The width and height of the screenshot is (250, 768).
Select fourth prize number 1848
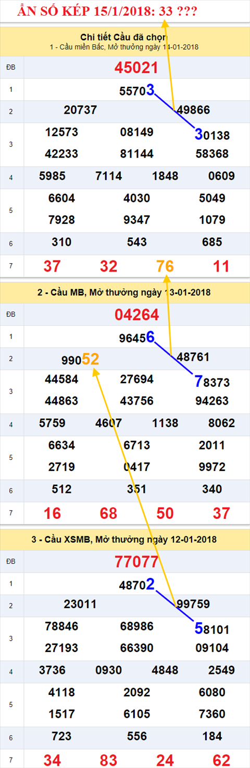[x=165, y=176]
